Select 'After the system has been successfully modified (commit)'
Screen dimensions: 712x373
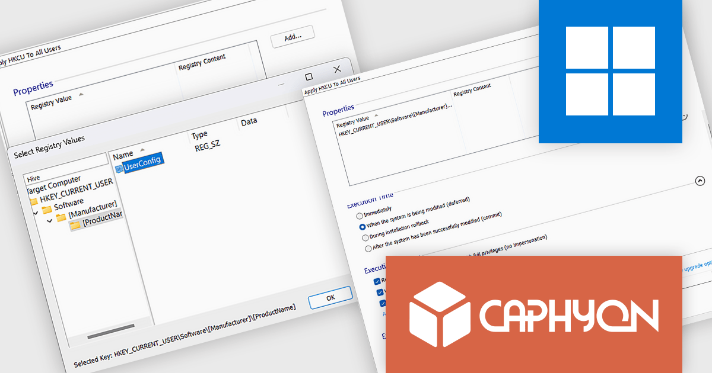tap(368, 248)
